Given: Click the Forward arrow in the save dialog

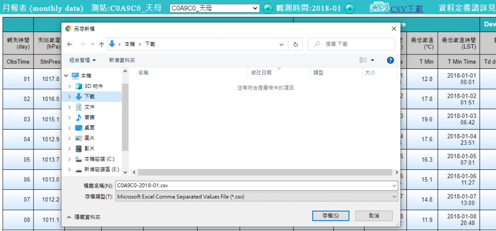Looking at the screenshot, I should coord(82,44).
